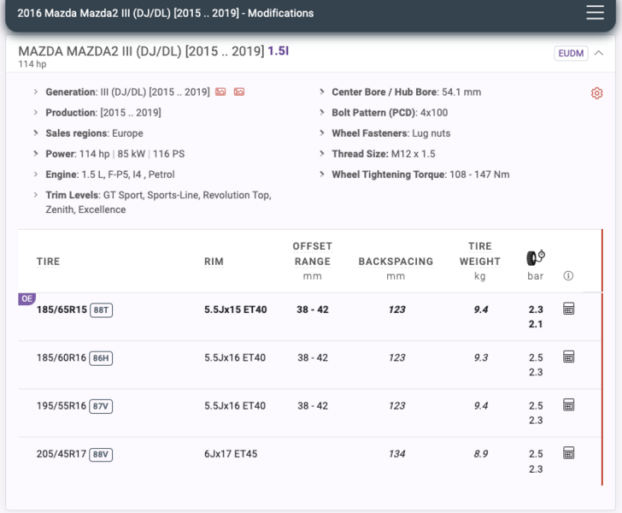Select tire size 185/65R15
This screenshot has height=513, width=622.
62,310
